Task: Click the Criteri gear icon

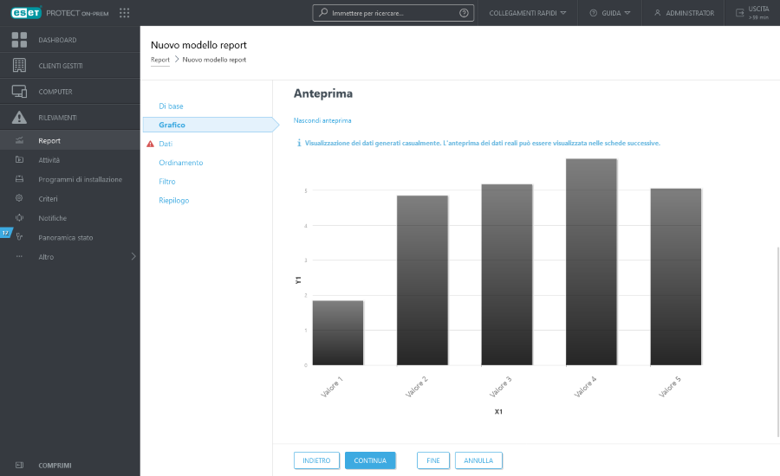Action: tap(19, 199)
